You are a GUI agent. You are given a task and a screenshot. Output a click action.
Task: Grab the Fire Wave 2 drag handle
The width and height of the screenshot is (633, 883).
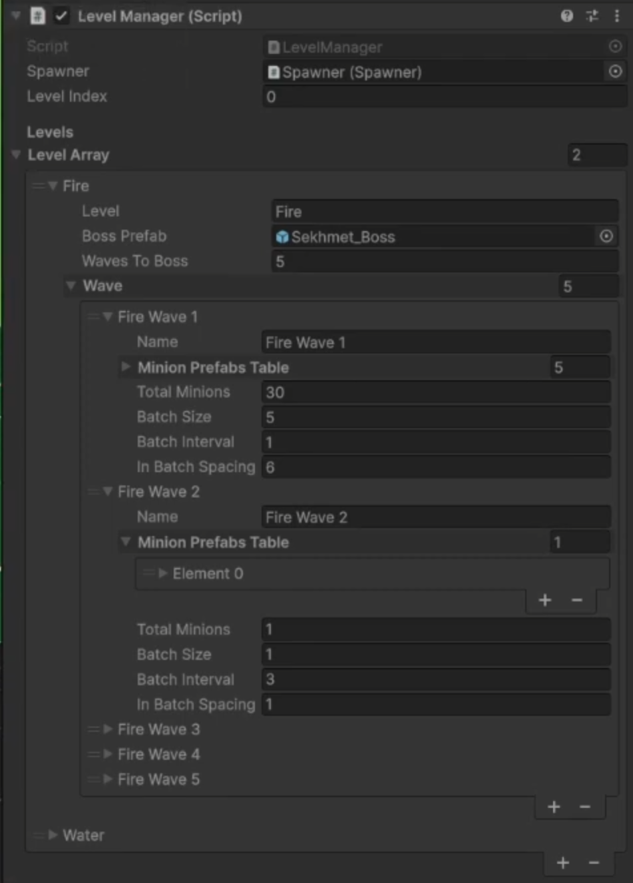tap(93, 491)
